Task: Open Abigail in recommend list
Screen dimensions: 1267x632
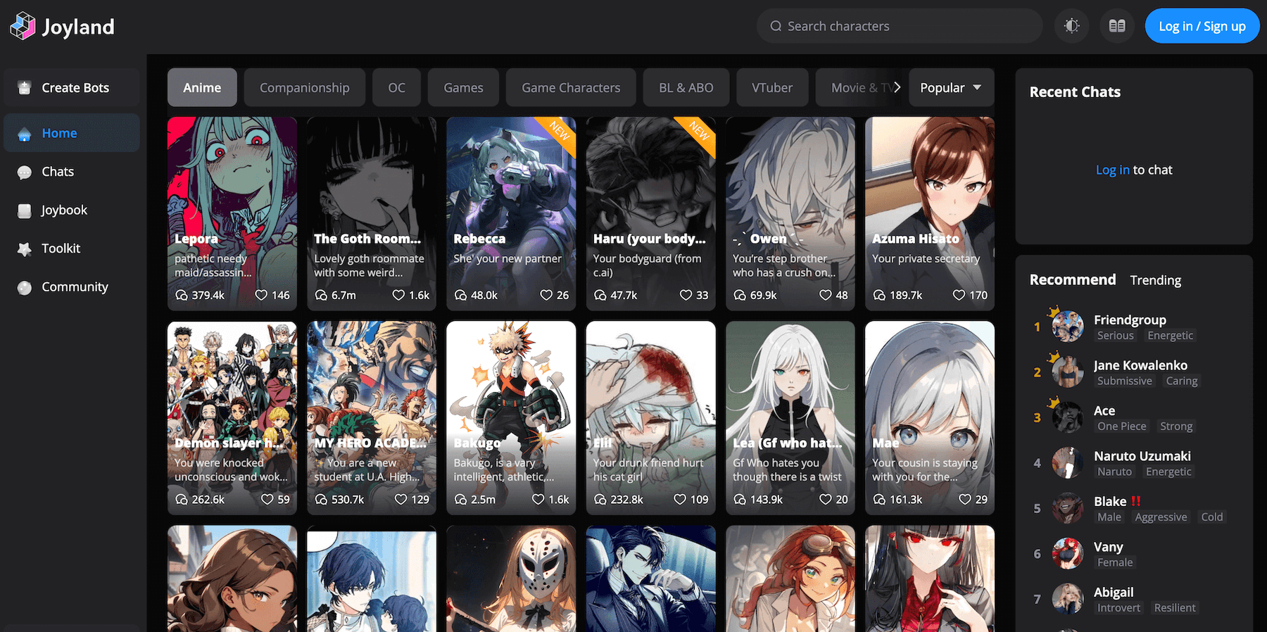Action: [1134, 599]
